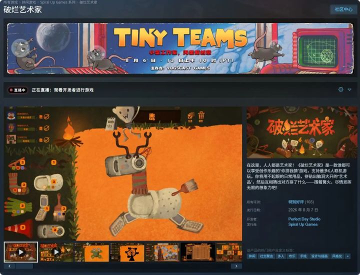Screen dimensions: 360x275
Task: Collapse the live broadcast section chevron
Action: tap(349, 89)
